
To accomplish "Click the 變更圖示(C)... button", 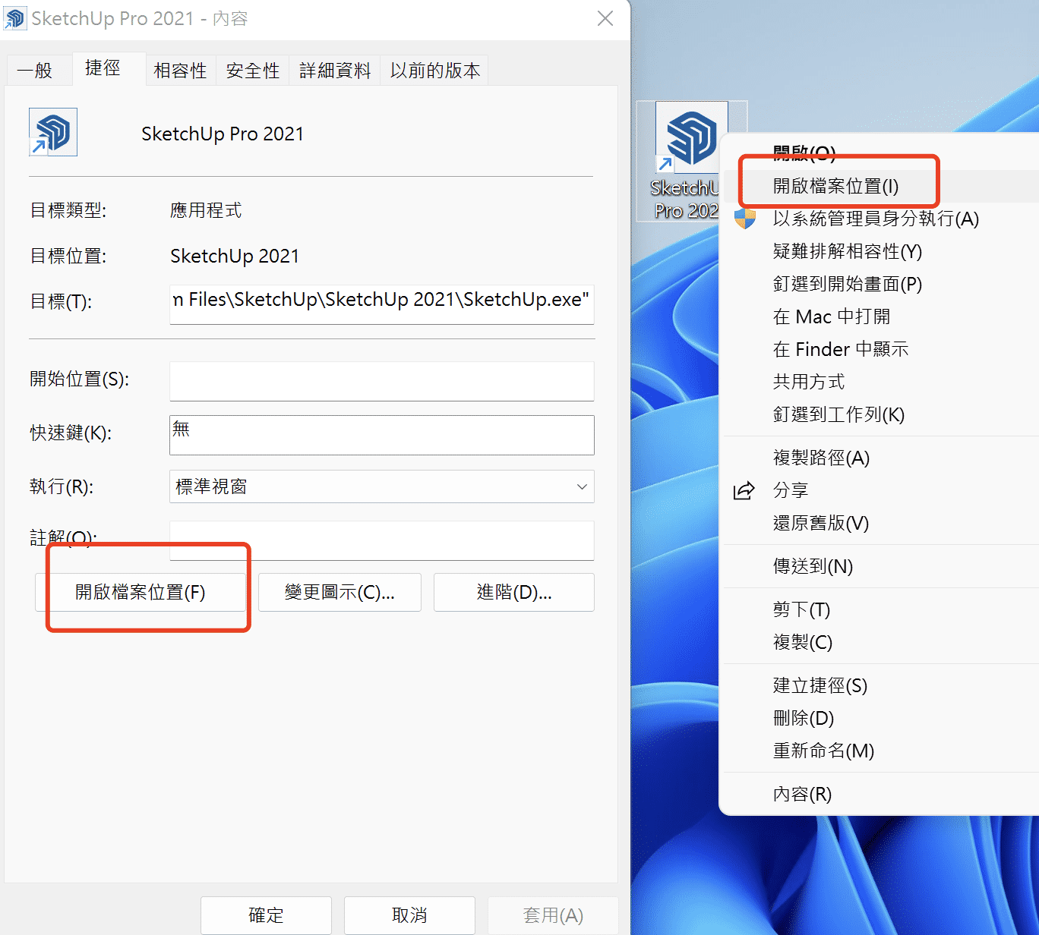I will click(x=339, y=592).
